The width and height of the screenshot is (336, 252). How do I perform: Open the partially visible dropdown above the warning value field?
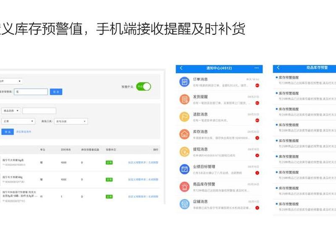(x=11, y=81)
